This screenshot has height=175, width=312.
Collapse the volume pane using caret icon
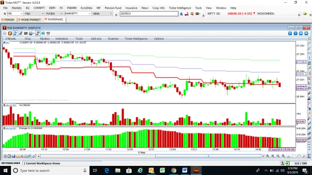pos(7,105)
